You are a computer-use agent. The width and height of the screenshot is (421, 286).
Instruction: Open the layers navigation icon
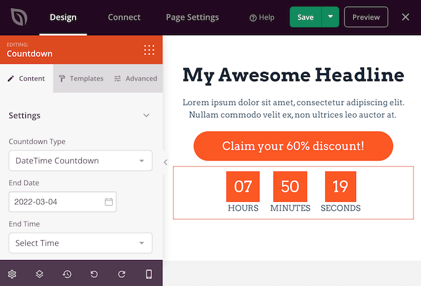(40, 274)
